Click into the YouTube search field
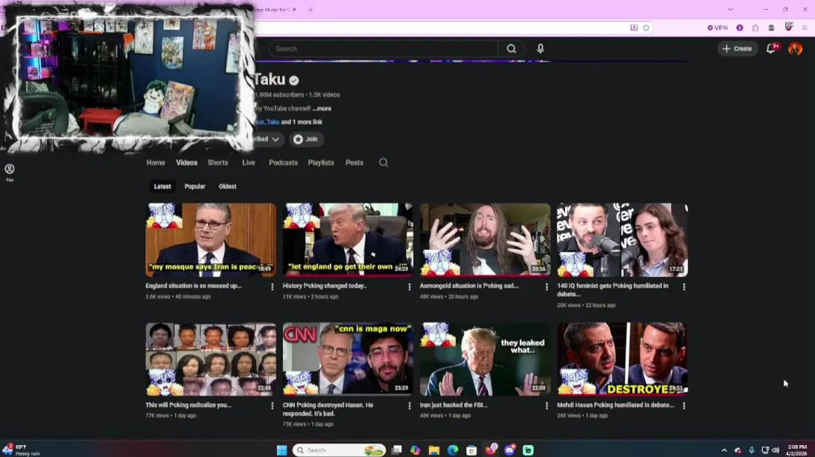This screenshot has width=815, height=457. click(x=383, y=49)
